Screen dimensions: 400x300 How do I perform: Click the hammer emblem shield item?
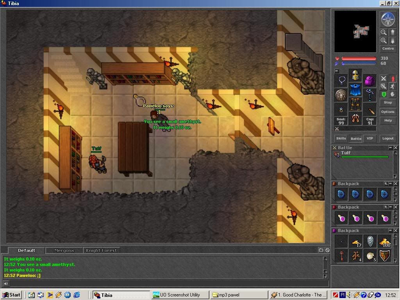(x=384, y=256)
